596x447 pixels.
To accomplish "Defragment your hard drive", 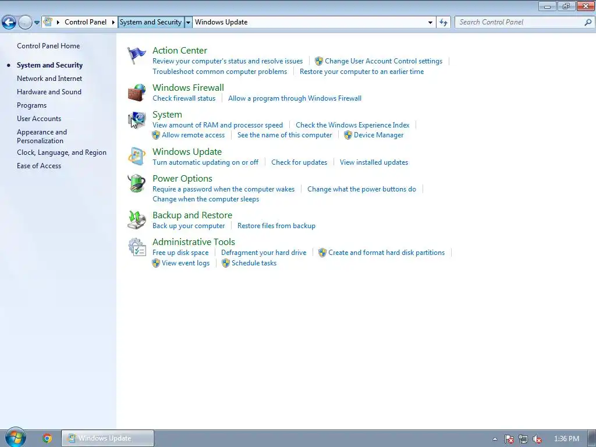I will coord(264,253).
